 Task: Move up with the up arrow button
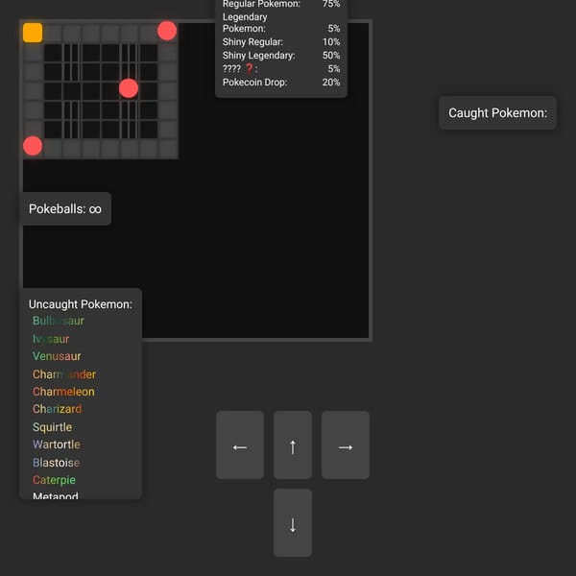tap(293, 444)
